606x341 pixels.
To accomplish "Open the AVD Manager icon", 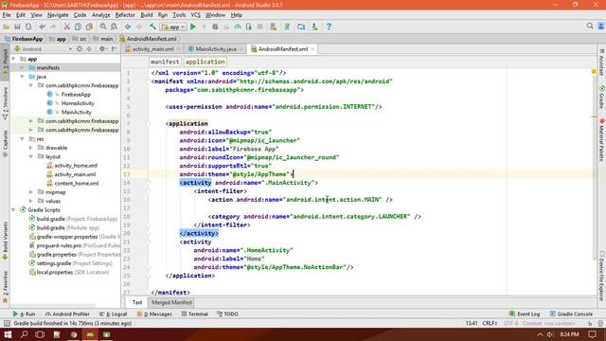I will tap(274, 27).
